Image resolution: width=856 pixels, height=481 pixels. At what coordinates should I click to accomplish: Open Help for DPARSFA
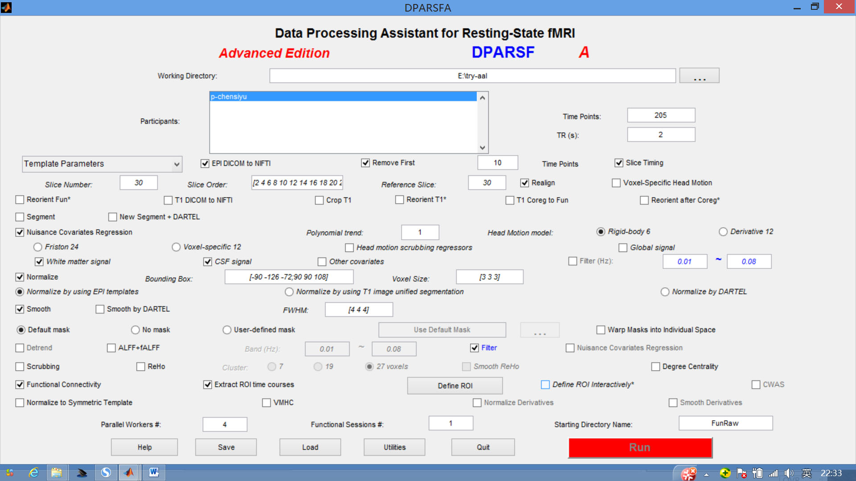[144, 447]
